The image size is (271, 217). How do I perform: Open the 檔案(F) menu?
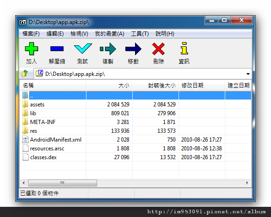tap(31, 33)
